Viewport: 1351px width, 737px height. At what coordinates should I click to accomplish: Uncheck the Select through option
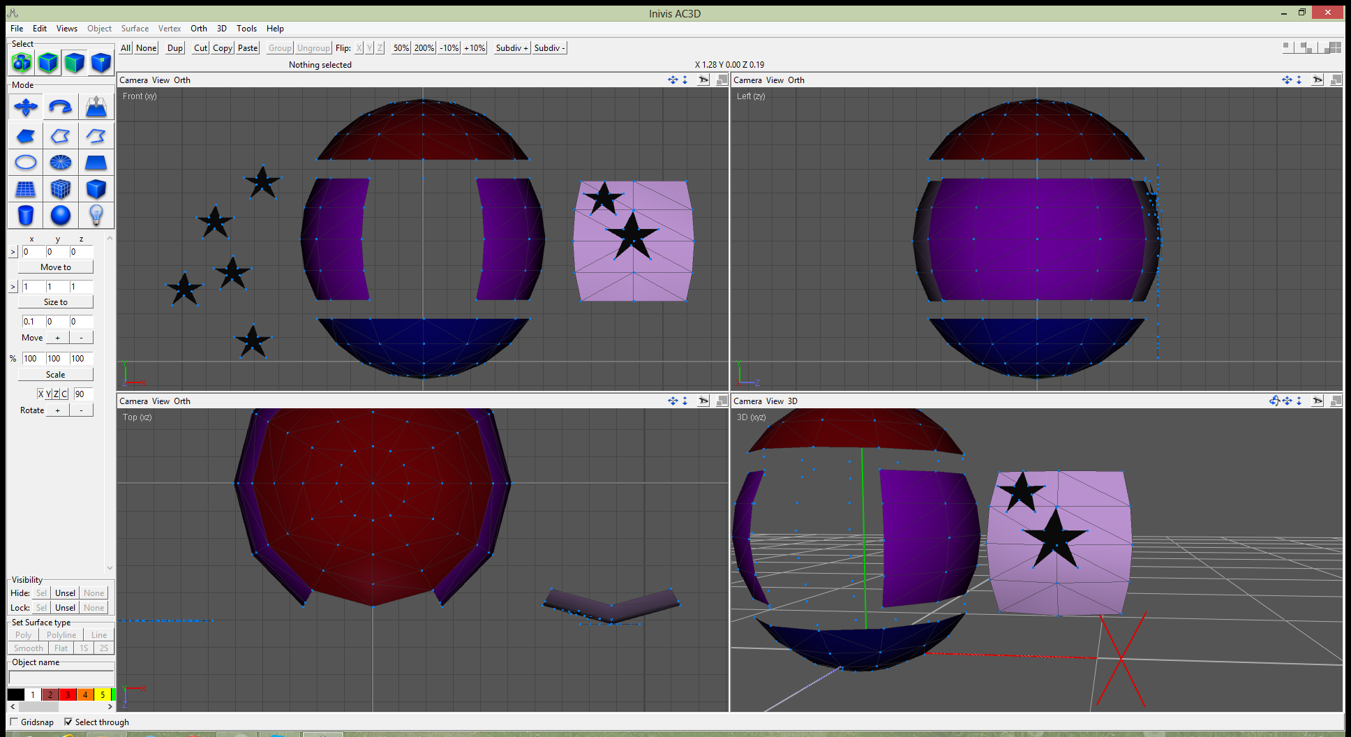click(68, 722)
